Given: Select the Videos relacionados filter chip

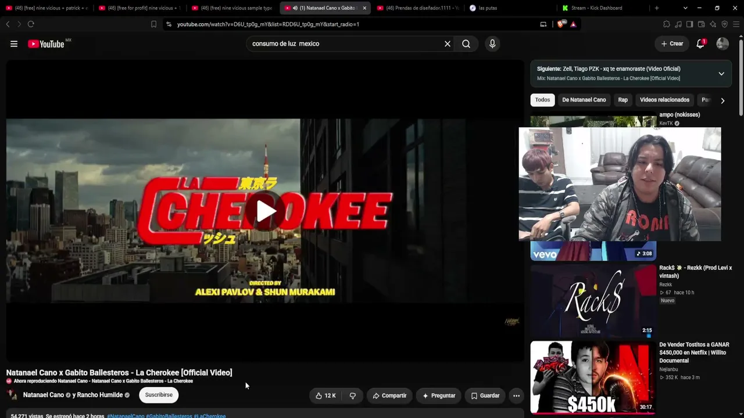Looking at the screenshot, I should point(664,100).
